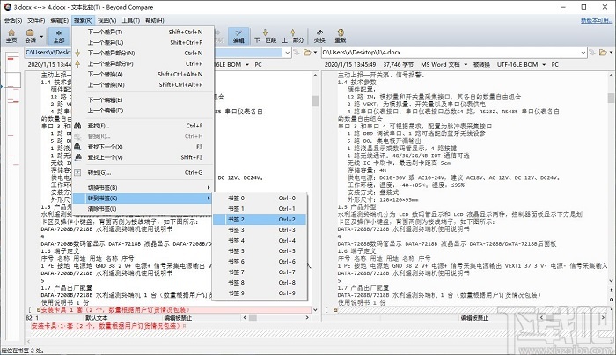Go to Bookmark 2 (Ctrl+2)
This screenshot has height=355, width=616.
tap(260, 220)
